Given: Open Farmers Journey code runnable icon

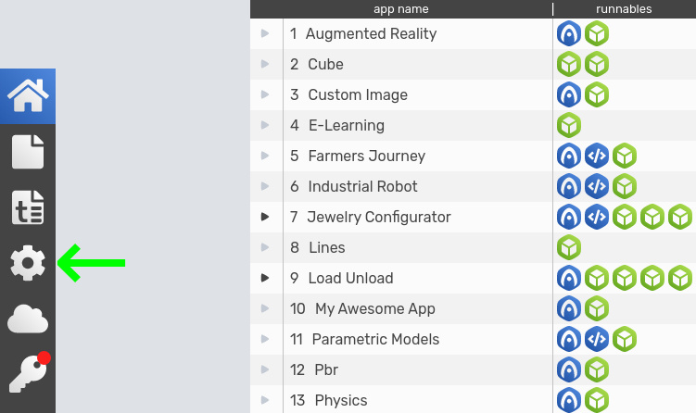Looking at the screenshot, I should click(x=597, y=156).
